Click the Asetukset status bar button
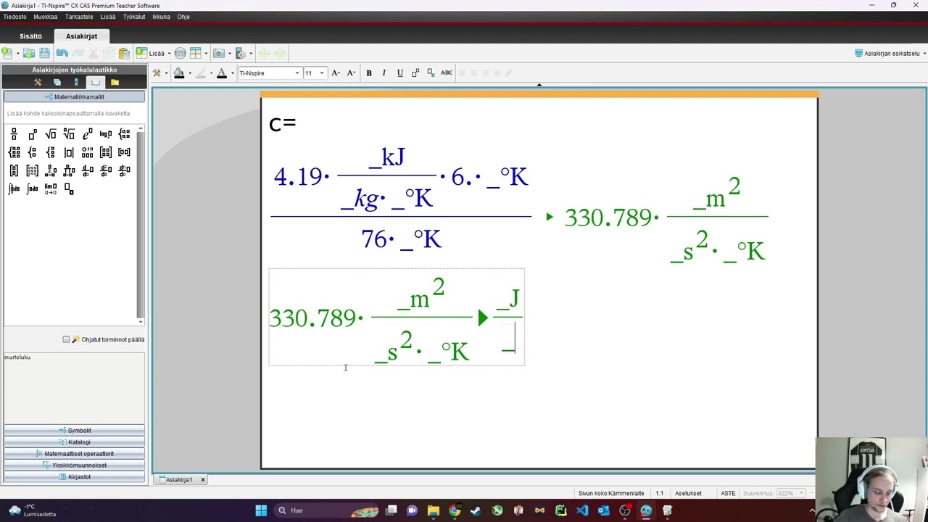Image resolution: width=928 pixels, height=522 pixels. click(688, 493)
